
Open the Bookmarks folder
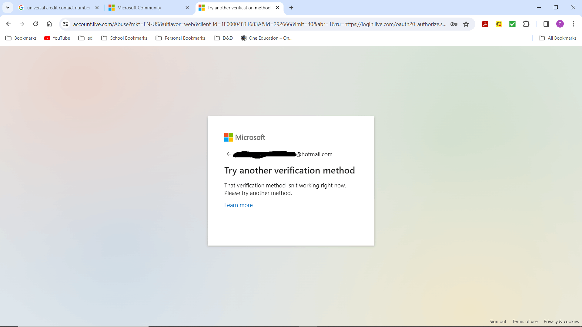pyautogui.click(x=21, y=38)
